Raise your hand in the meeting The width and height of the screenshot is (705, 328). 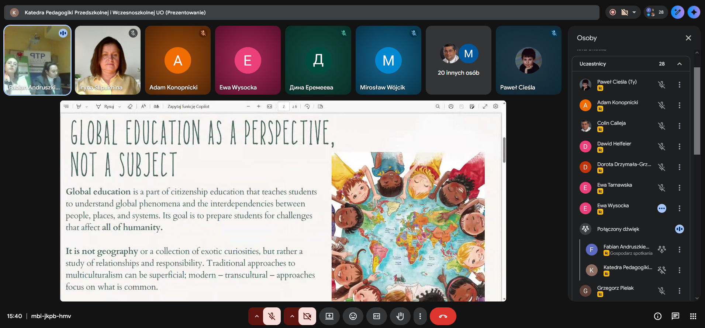point(400,316)
